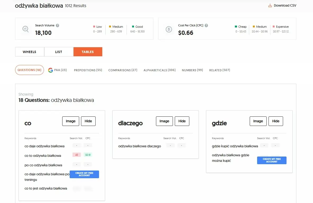Screen dimensions: 313x203
Task: Click Create My Free Account in "gdzie" card
Action: (272, 160)
